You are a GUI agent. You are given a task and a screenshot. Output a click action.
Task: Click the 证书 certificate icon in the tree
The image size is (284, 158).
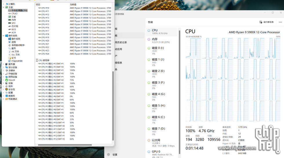click(10, 58)
